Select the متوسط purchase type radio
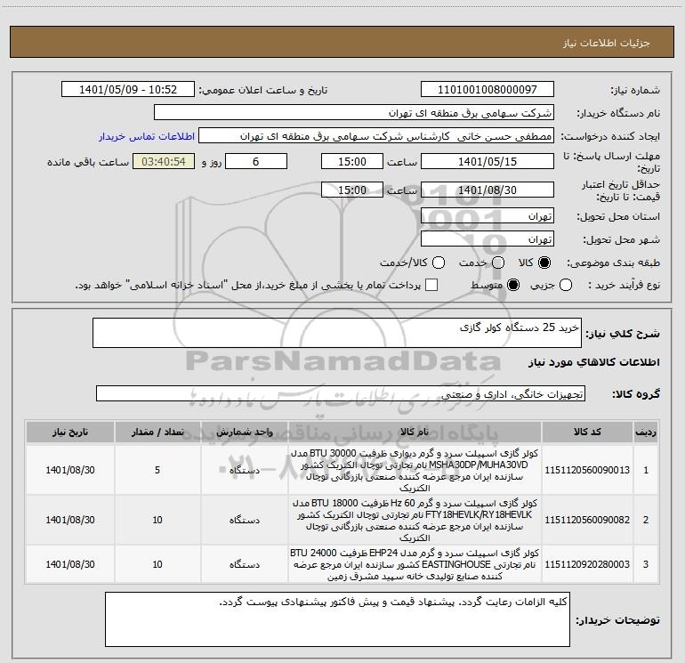The height and width of the screenshot is (663, 685). [513, 285]
